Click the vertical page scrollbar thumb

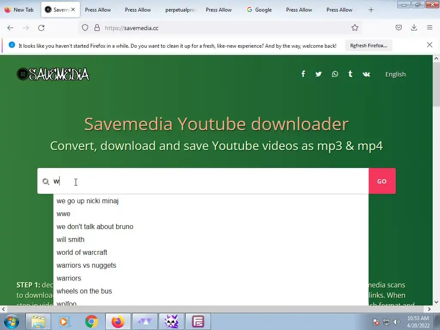pyautogui.click(x=436, y=85)
